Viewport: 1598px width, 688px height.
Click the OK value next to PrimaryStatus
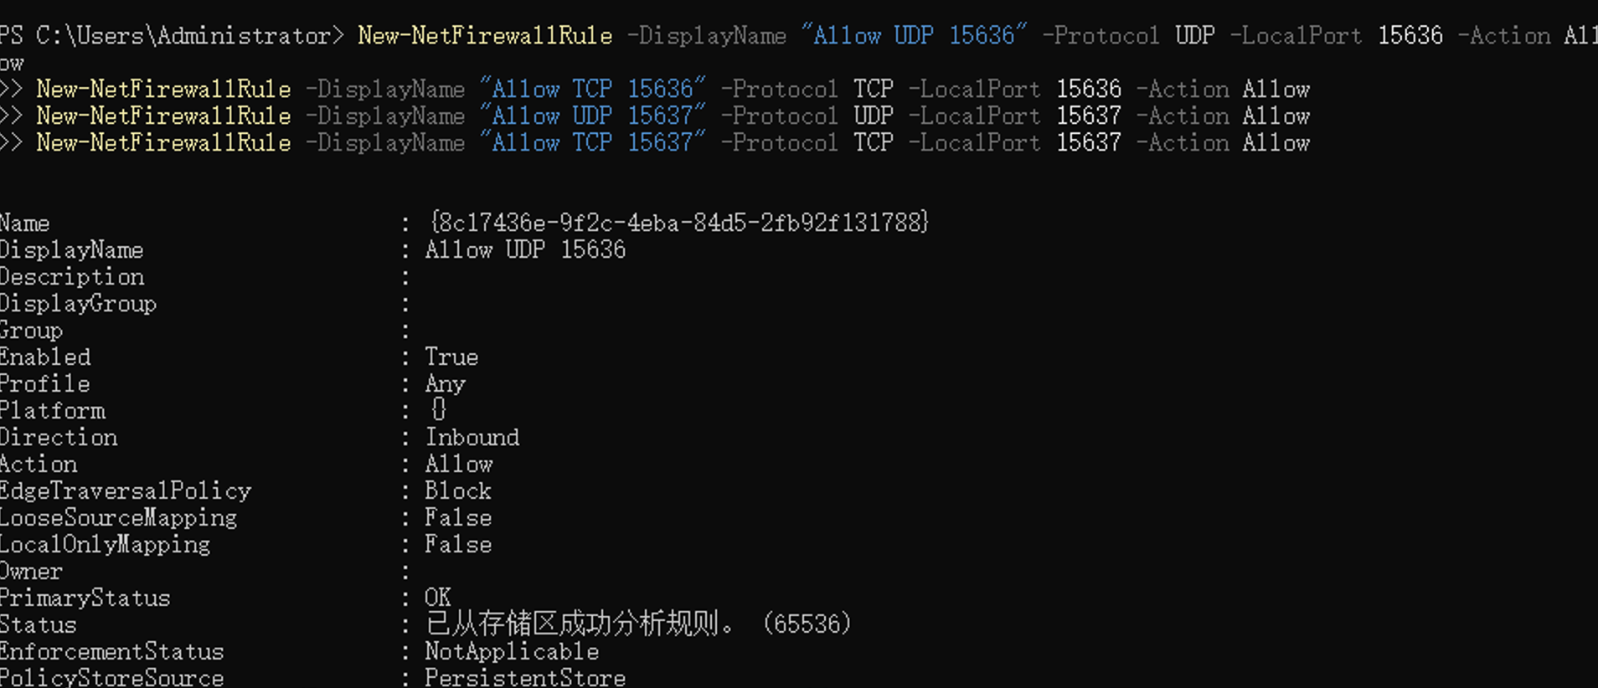438,598
